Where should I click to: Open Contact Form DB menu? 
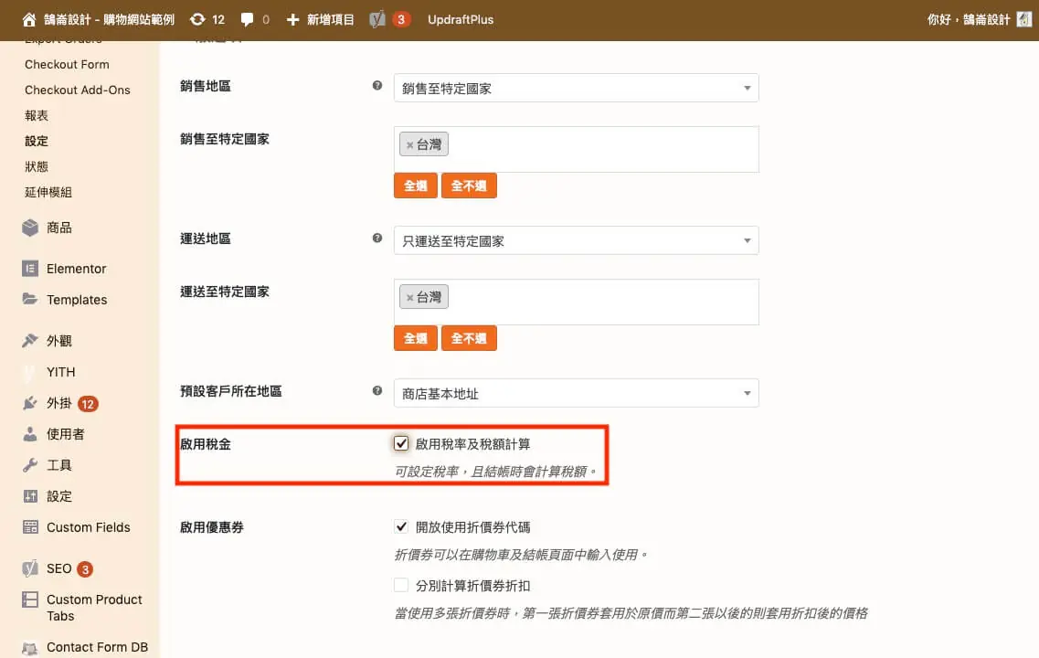coord(98,647)
